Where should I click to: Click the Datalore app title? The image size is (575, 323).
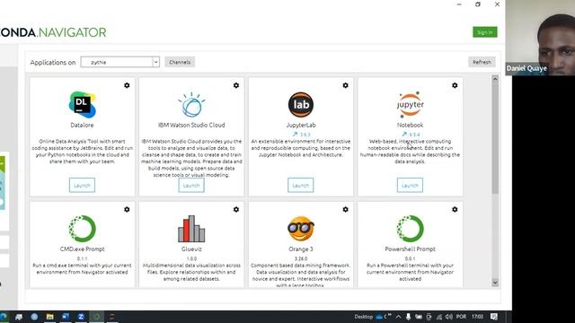(x=82, y=126)
